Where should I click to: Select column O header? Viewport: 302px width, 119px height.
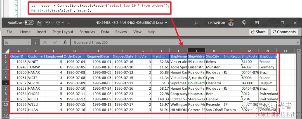(286, 51)
